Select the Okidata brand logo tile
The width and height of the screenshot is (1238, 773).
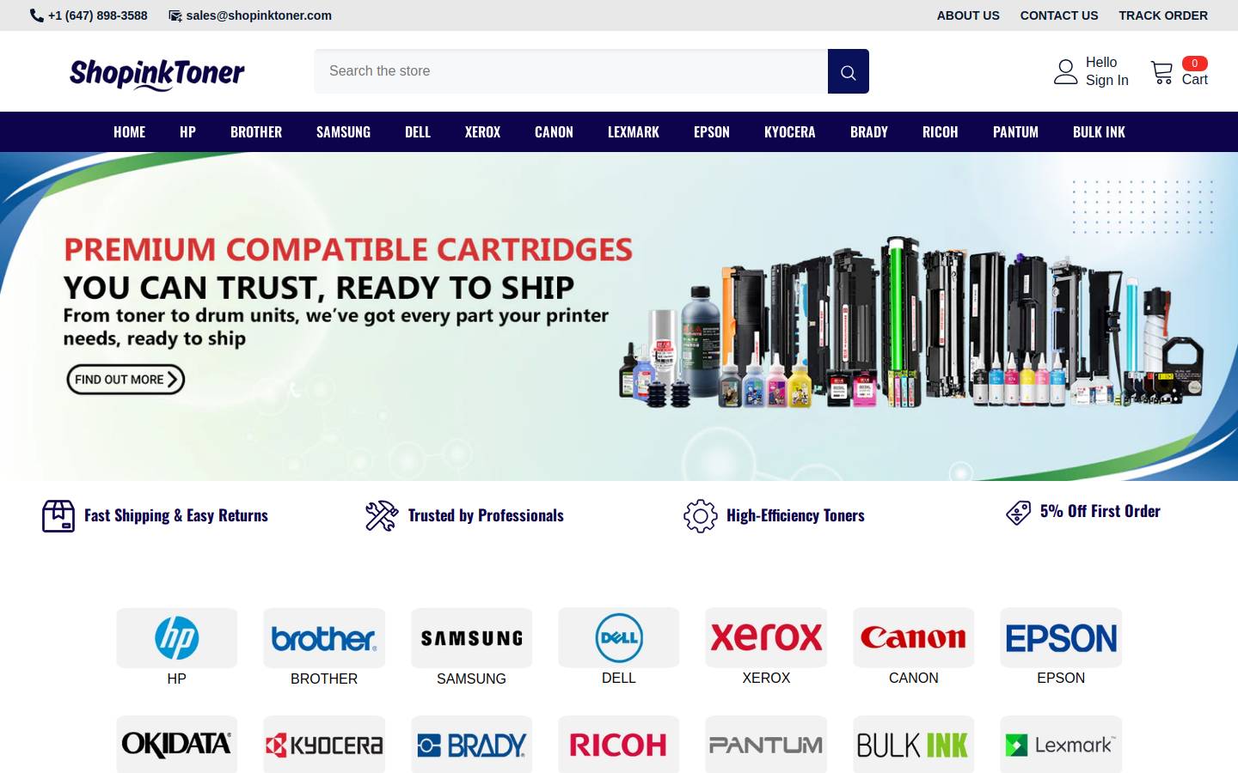coord(177,745)
